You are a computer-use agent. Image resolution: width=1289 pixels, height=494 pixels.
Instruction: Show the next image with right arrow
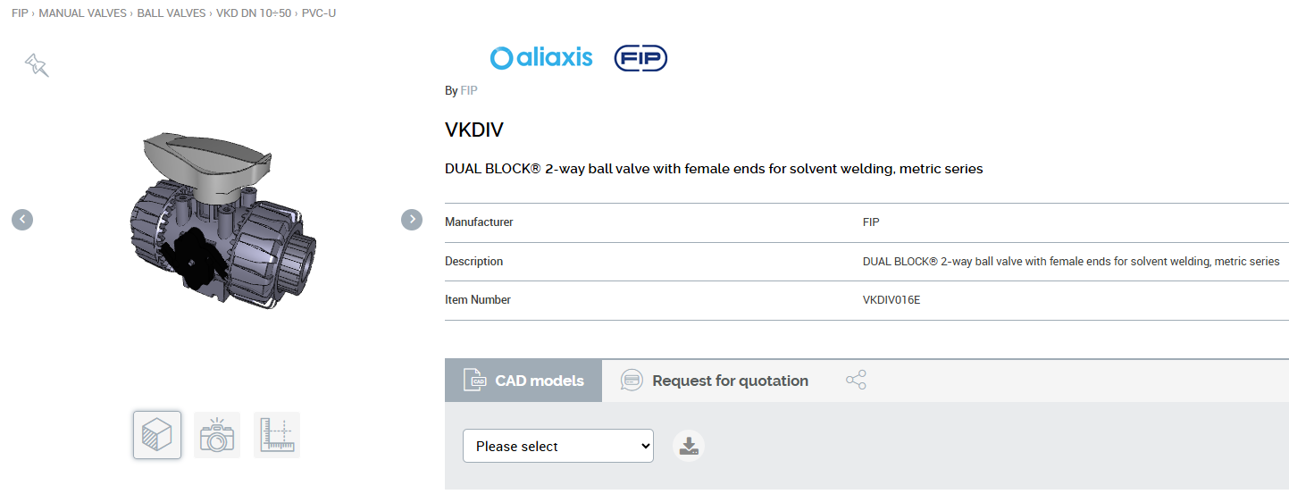pyautogui.click(x=412, y=219)
